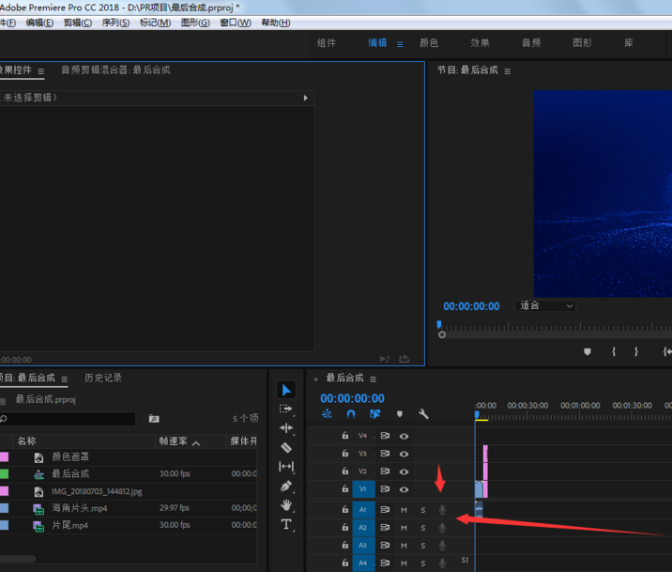Select the Type text tool
The image size is (672, 572).
click(x=287, y=525)
